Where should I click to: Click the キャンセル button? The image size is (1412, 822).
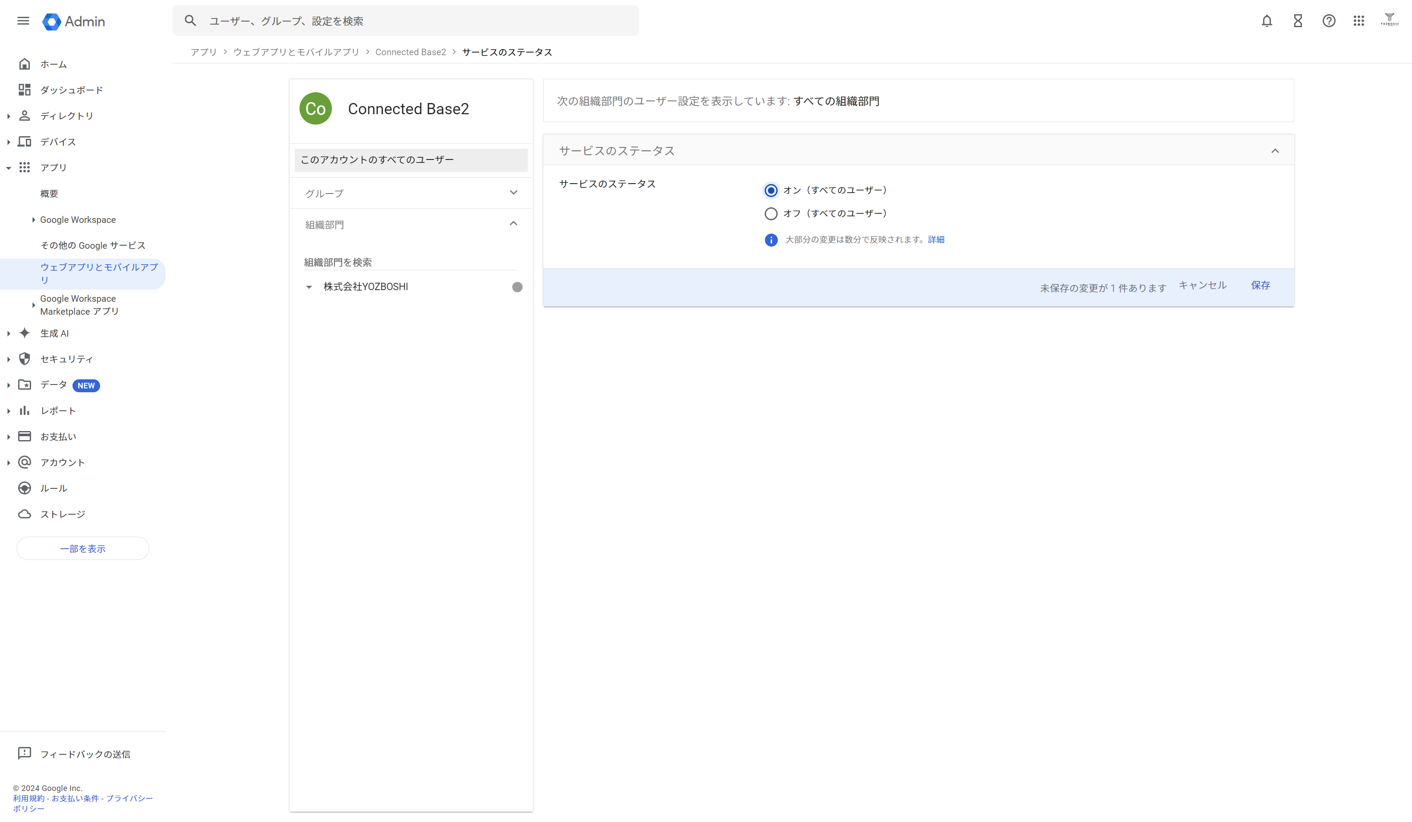1202,285
